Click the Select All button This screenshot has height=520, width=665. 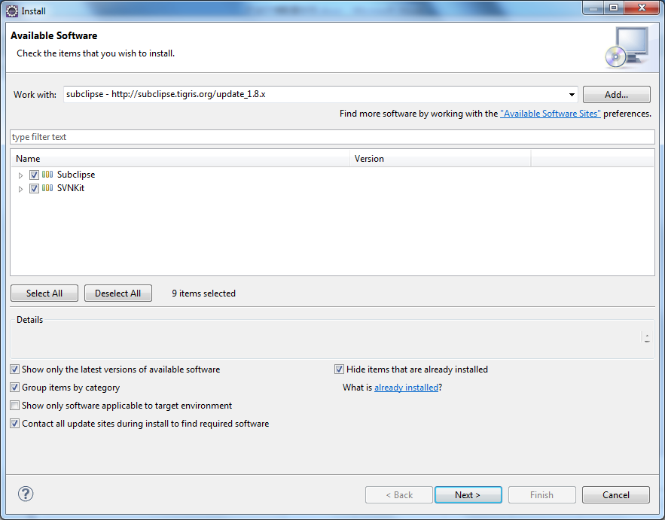44,293
